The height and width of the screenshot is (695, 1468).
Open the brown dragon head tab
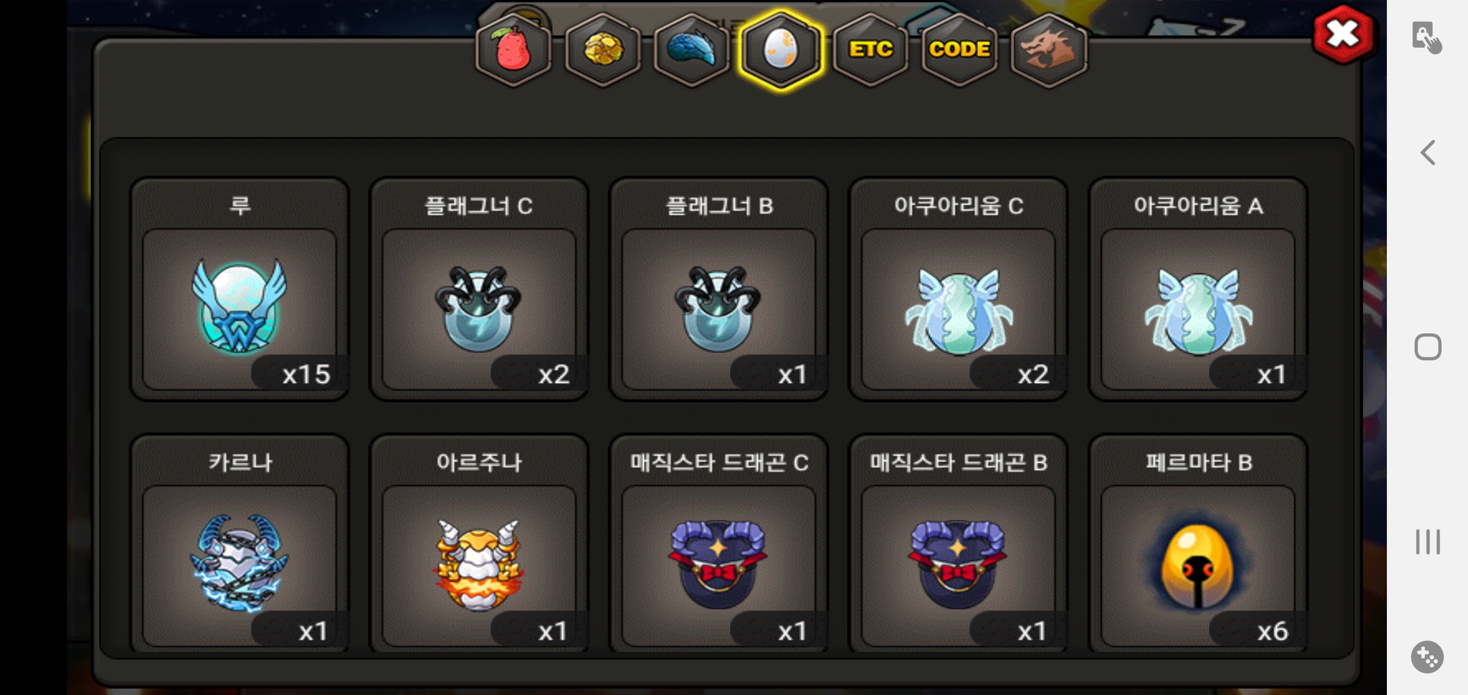click(1049, 50)
